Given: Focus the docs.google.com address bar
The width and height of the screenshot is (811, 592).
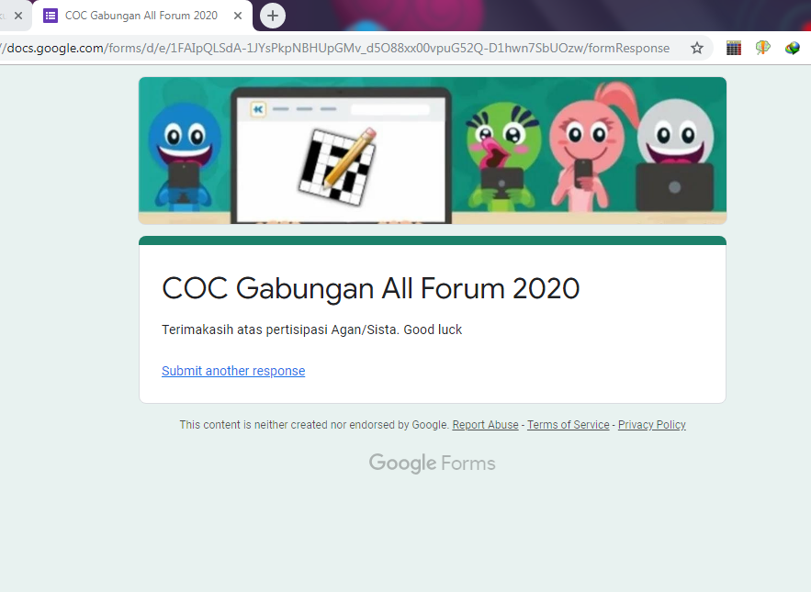Looking at the screenshot, I should coord(336,48).
